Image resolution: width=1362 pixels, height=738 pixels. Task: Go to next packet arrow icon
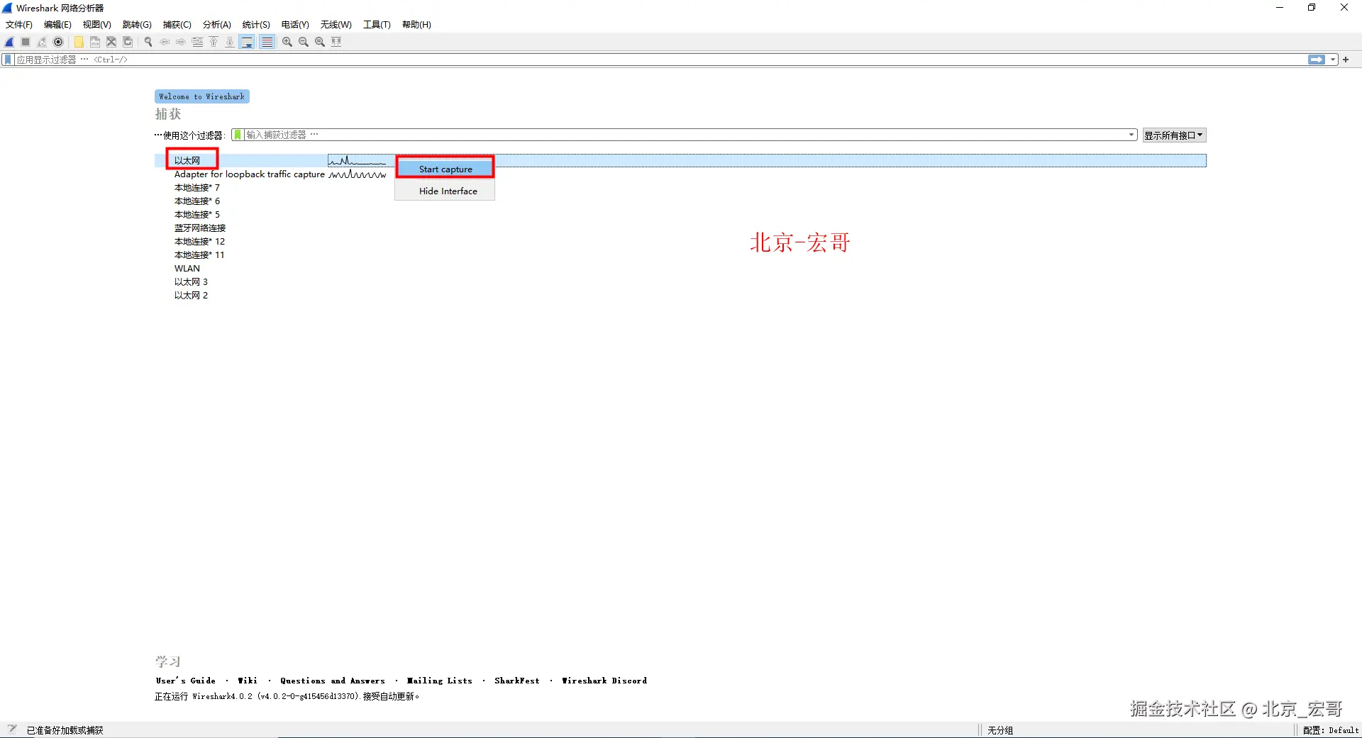tap(181, 42)
